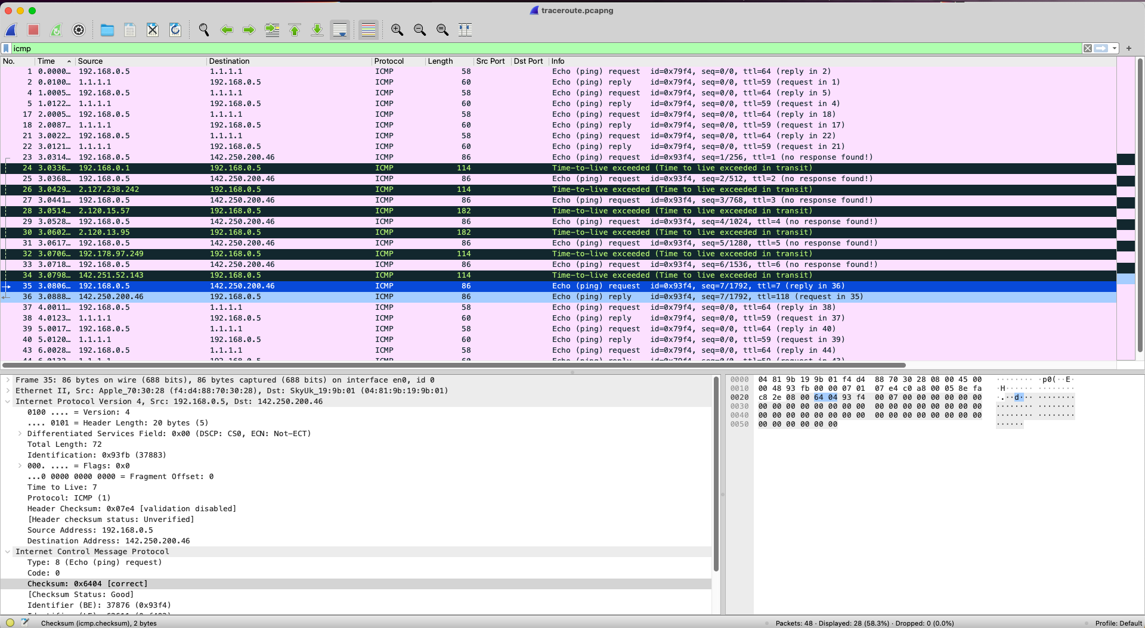
Task: Go to a specified packet
Action: click(272, 30)
